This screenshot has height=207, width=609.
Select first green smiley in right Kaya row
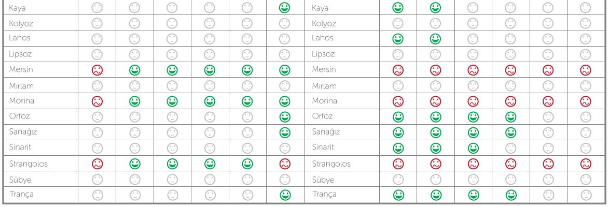[x=398, y=8]
